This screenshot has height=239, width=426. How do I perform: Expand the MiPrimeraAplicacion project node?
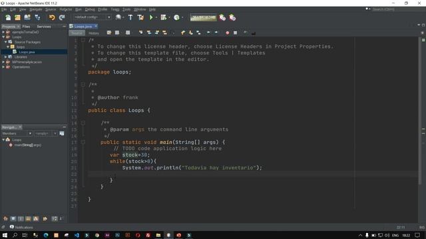3,62
